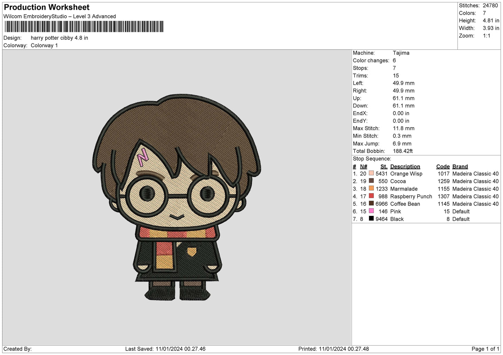Click the 'Created By:' footer label

17,349
